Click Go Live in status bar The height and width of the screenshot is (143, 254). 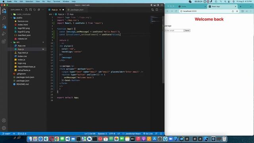(148, 133)
